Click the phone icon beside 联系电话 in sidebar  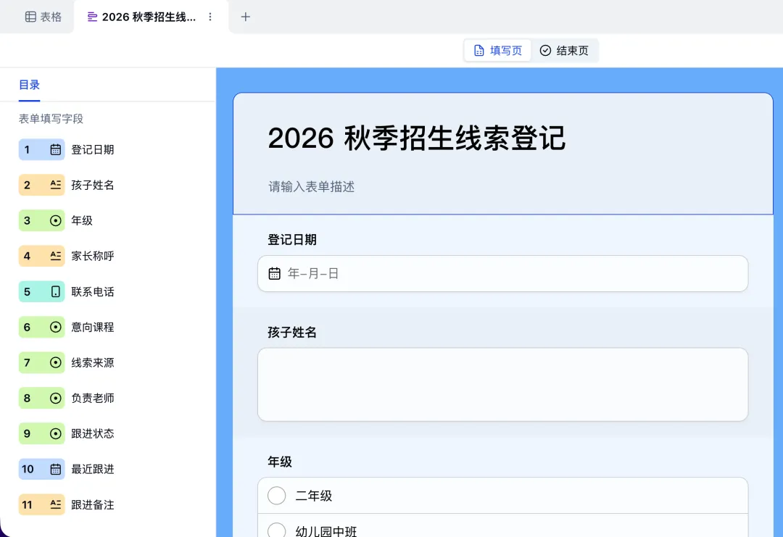[55, 291]
